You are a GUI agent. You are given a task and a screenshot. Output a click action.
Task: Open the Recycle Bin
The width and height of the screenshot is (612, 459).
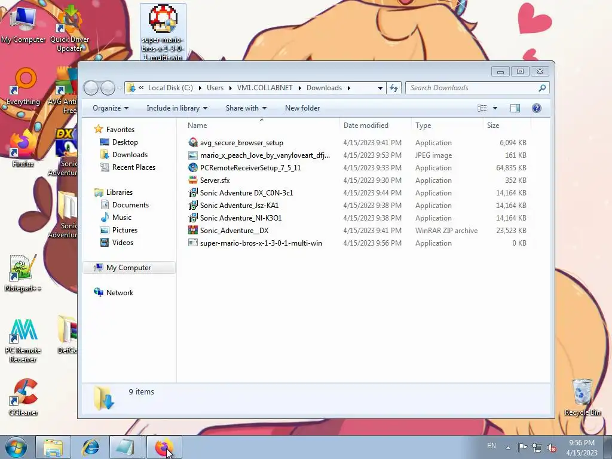pos(582,397)
